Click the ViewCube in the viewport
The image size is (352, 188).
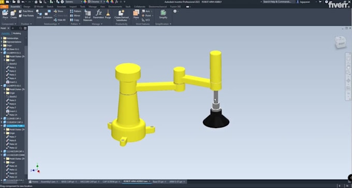click(341, 42)
